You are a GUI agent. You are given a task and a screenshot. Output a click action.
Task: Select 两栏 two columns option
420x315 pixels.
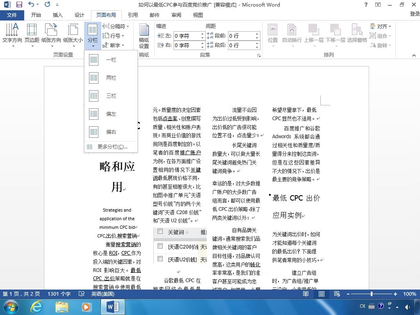pos(111,78)
